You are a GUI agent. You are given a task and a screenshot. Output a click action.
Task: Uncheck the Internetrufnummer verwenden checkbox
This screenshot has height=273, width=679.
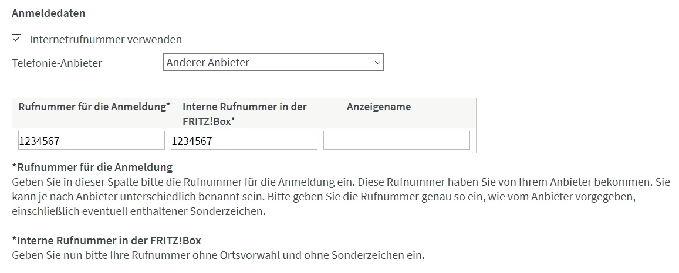[x=16, y=39]
